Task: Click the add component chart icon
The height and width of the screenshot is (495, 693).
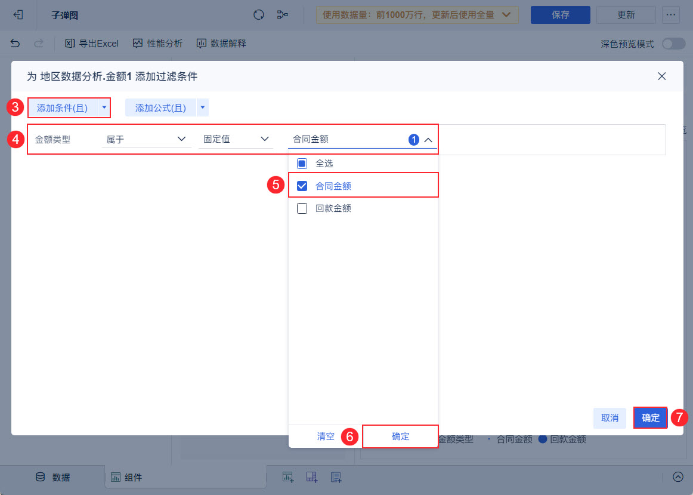Action: point(288,477)
